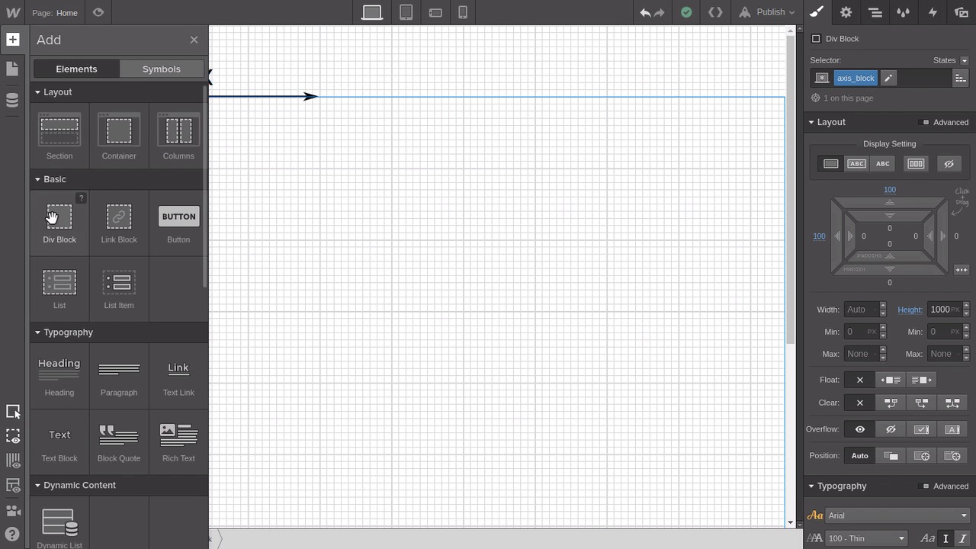Toggle preview mode eye icon

98,12
